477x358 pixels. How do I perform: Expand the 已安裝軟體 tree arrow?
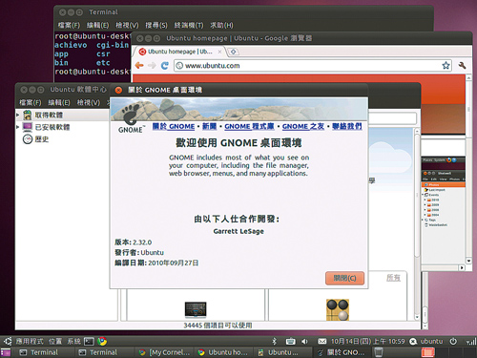pyautogui.click(x=18, y=127)
